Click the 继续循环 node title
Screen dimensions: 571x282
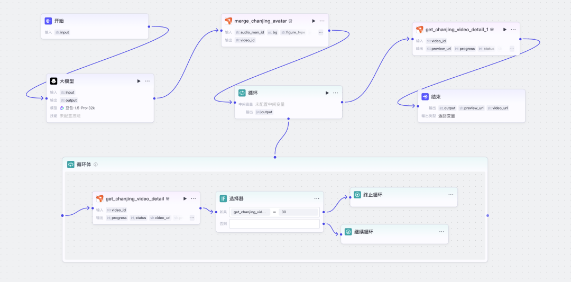pos(364,232)
